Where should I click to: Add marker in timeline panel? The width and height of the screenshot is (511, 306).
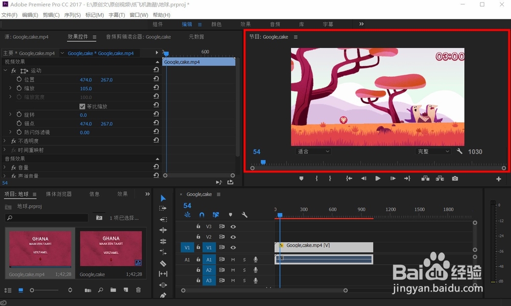pyautogui.click(x=230, y=214)
